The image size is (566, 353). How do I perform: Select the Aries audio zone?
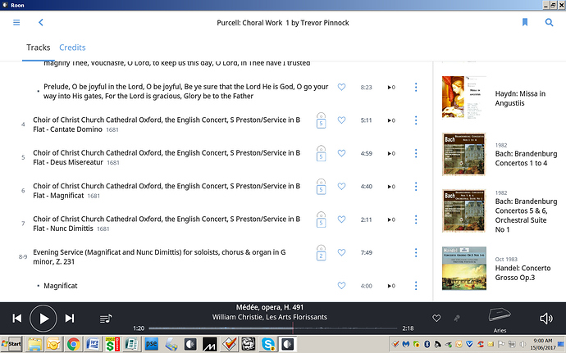coord(500,319)
